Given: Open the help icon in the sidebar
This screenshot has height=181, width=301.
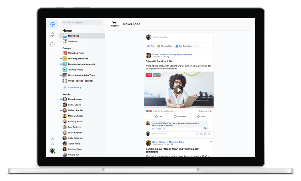Looking at the screenshot, I should pyautogui.click(x=52, y=138).
